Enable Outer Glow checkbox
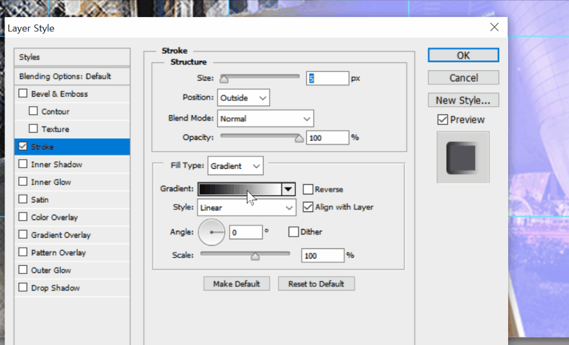 tap(23, 269)
